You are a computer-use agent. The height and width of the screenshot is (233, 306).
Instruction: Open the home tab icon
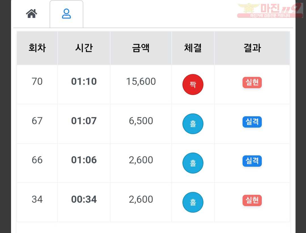[x=31, y=14]
